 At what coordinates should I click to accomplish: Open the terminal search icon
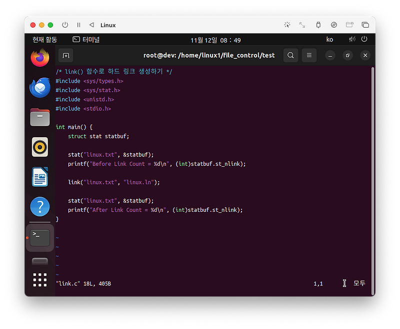[x=290, y=56]
